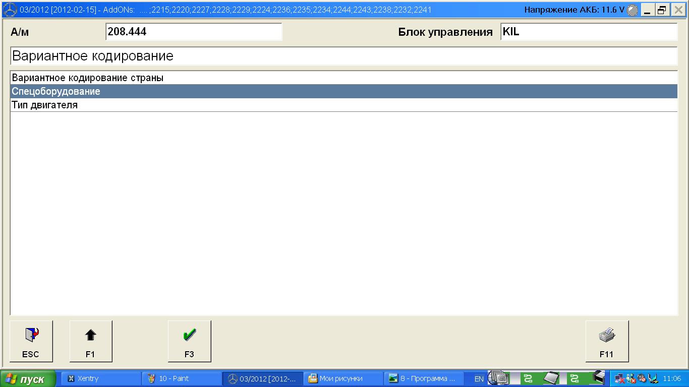The height and width of the screenshot is (387, 689).
Task: Switch to 'Мои рисунки' taskbar item
Action: pos(343,378)
